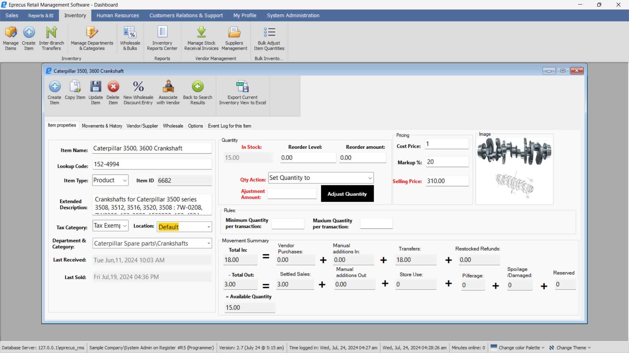Open Inter-Branch Transfers

click(51, 38)
